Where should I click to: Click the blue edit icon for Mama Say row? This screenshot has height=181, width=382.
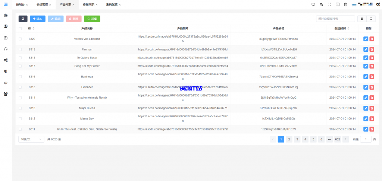click(x=366, y=118)
